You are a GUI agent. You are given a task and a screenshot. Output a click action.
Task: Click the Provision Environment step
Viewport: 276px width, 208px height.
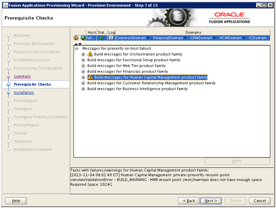point(34,43)
